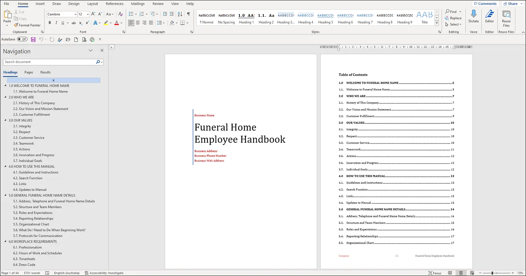Screen dimensions: 526x276
Task: Click the Redo icon in quick access toolbar
Action: (52, 39)
